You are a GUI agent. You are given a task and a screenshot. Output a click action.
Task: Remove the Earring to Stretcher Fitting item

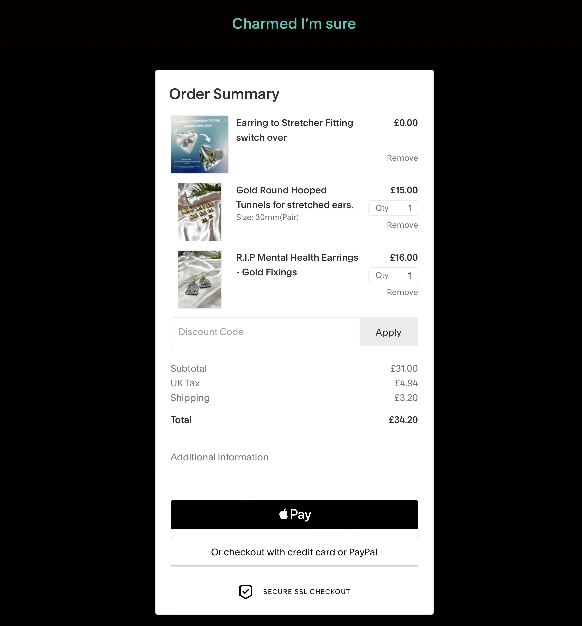[402, 158]
